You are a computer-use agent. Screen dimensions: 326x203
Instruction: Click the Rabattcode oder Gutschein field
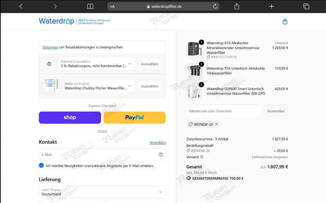[x=224, y=111]
